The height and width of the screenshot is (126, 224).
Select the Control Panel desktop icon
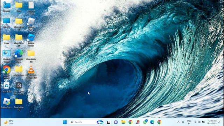coord(6,56)
